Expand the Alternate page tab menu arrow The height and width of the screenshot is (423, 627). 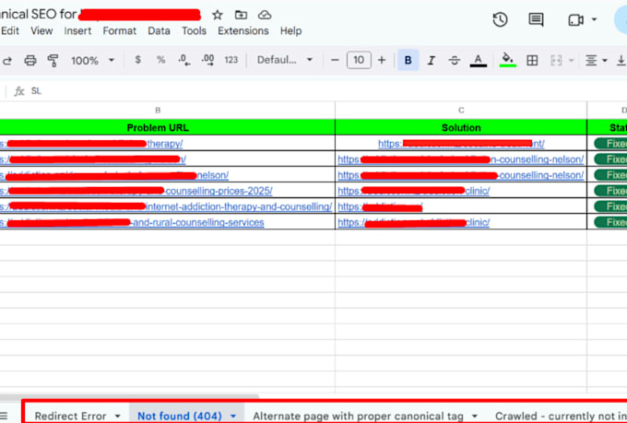[x=475, y=417]
